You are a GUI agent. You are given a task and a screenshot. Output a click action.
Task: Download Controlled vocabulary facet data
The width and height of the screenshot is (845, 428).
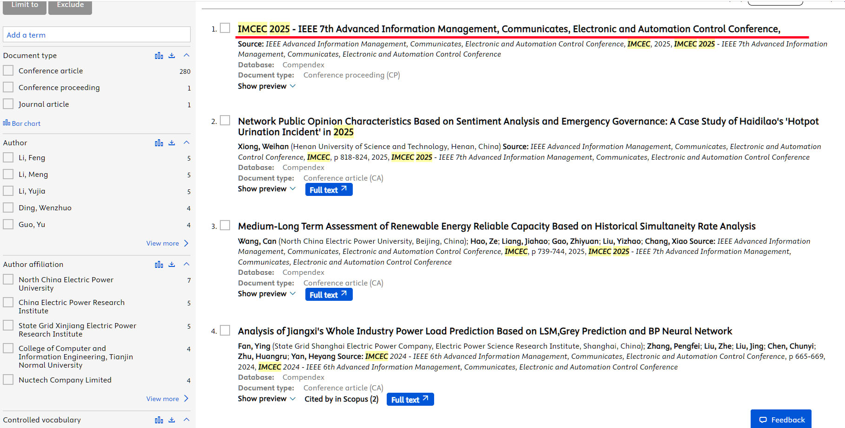(172, 420)
